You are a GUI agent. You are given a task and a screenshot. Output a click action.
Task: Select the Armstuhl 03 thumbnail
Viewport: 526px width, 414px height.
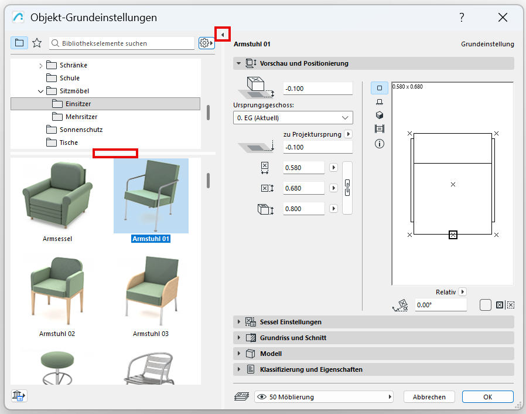point(151,291)
